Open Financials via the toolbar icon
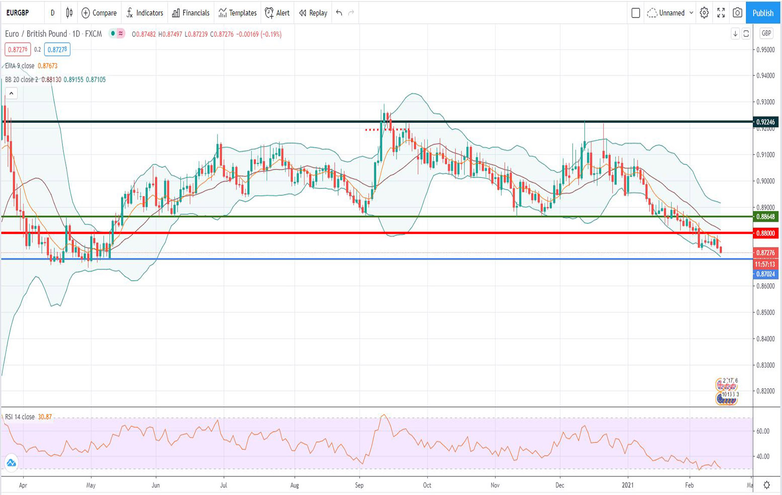 190,13
